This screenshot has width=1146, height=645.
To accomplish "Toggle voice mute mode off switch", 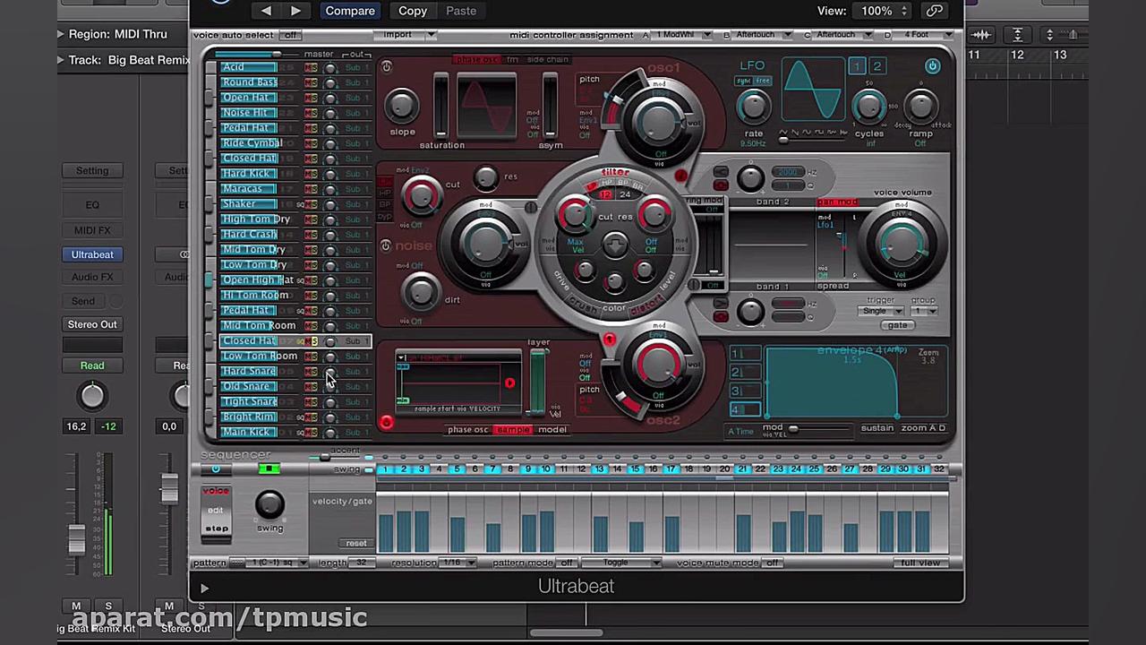I will click(772, 563).
